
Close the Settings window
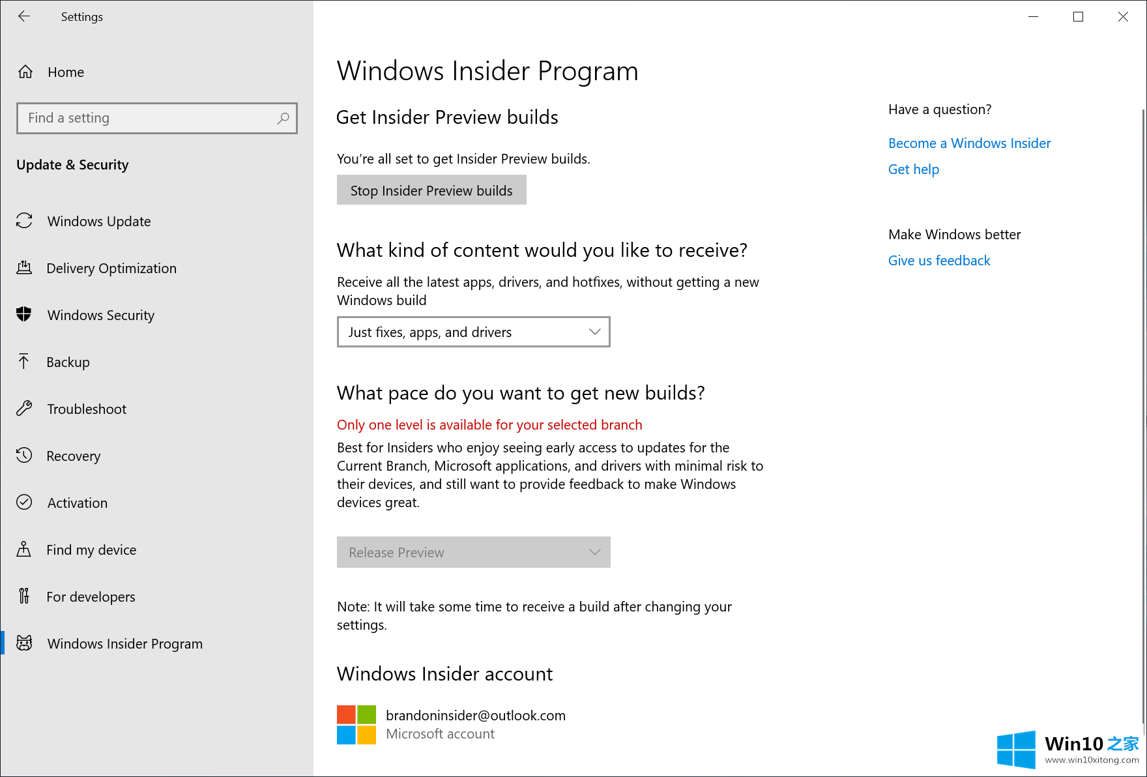pos(1123,16)
